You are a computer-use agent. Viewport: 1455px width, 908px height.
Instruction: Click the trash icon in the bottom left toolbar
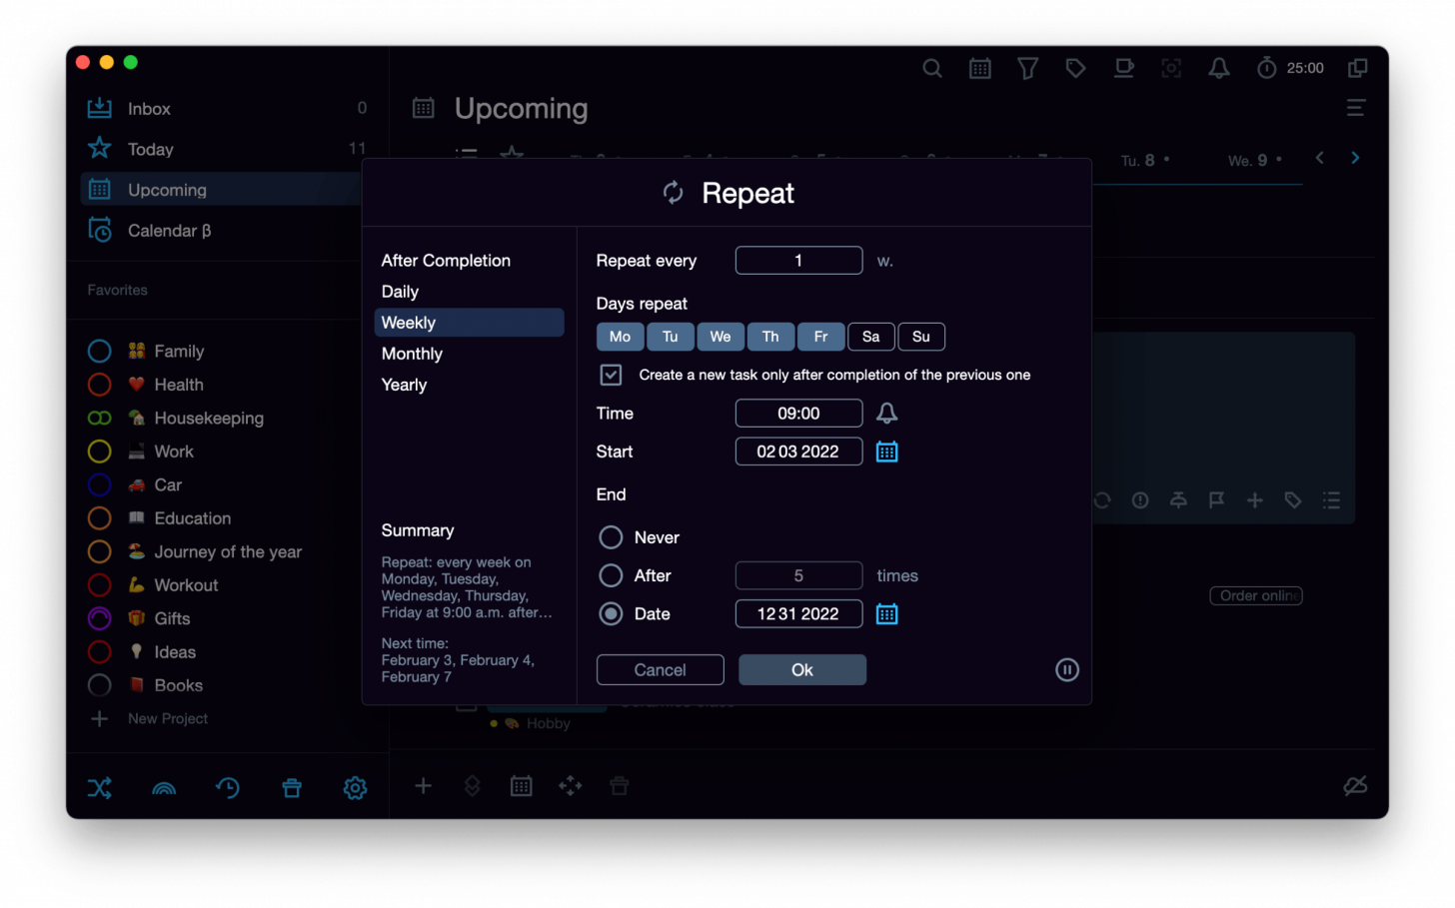[x=291, y=788]
